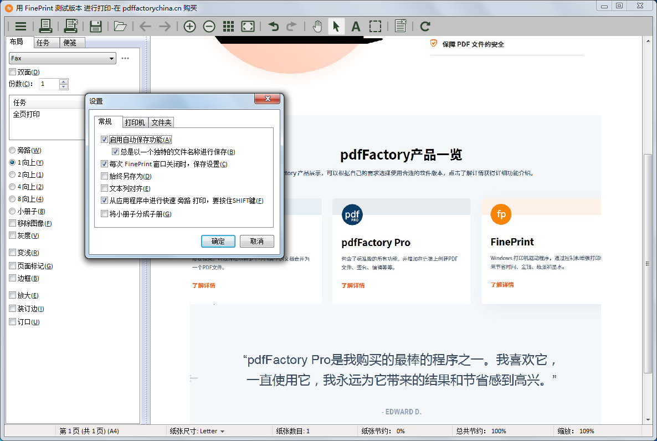The height and width of the screenshot is (441, 657).
Task: Open the hamburger menu in toolbar
Action: click(20, 27)
